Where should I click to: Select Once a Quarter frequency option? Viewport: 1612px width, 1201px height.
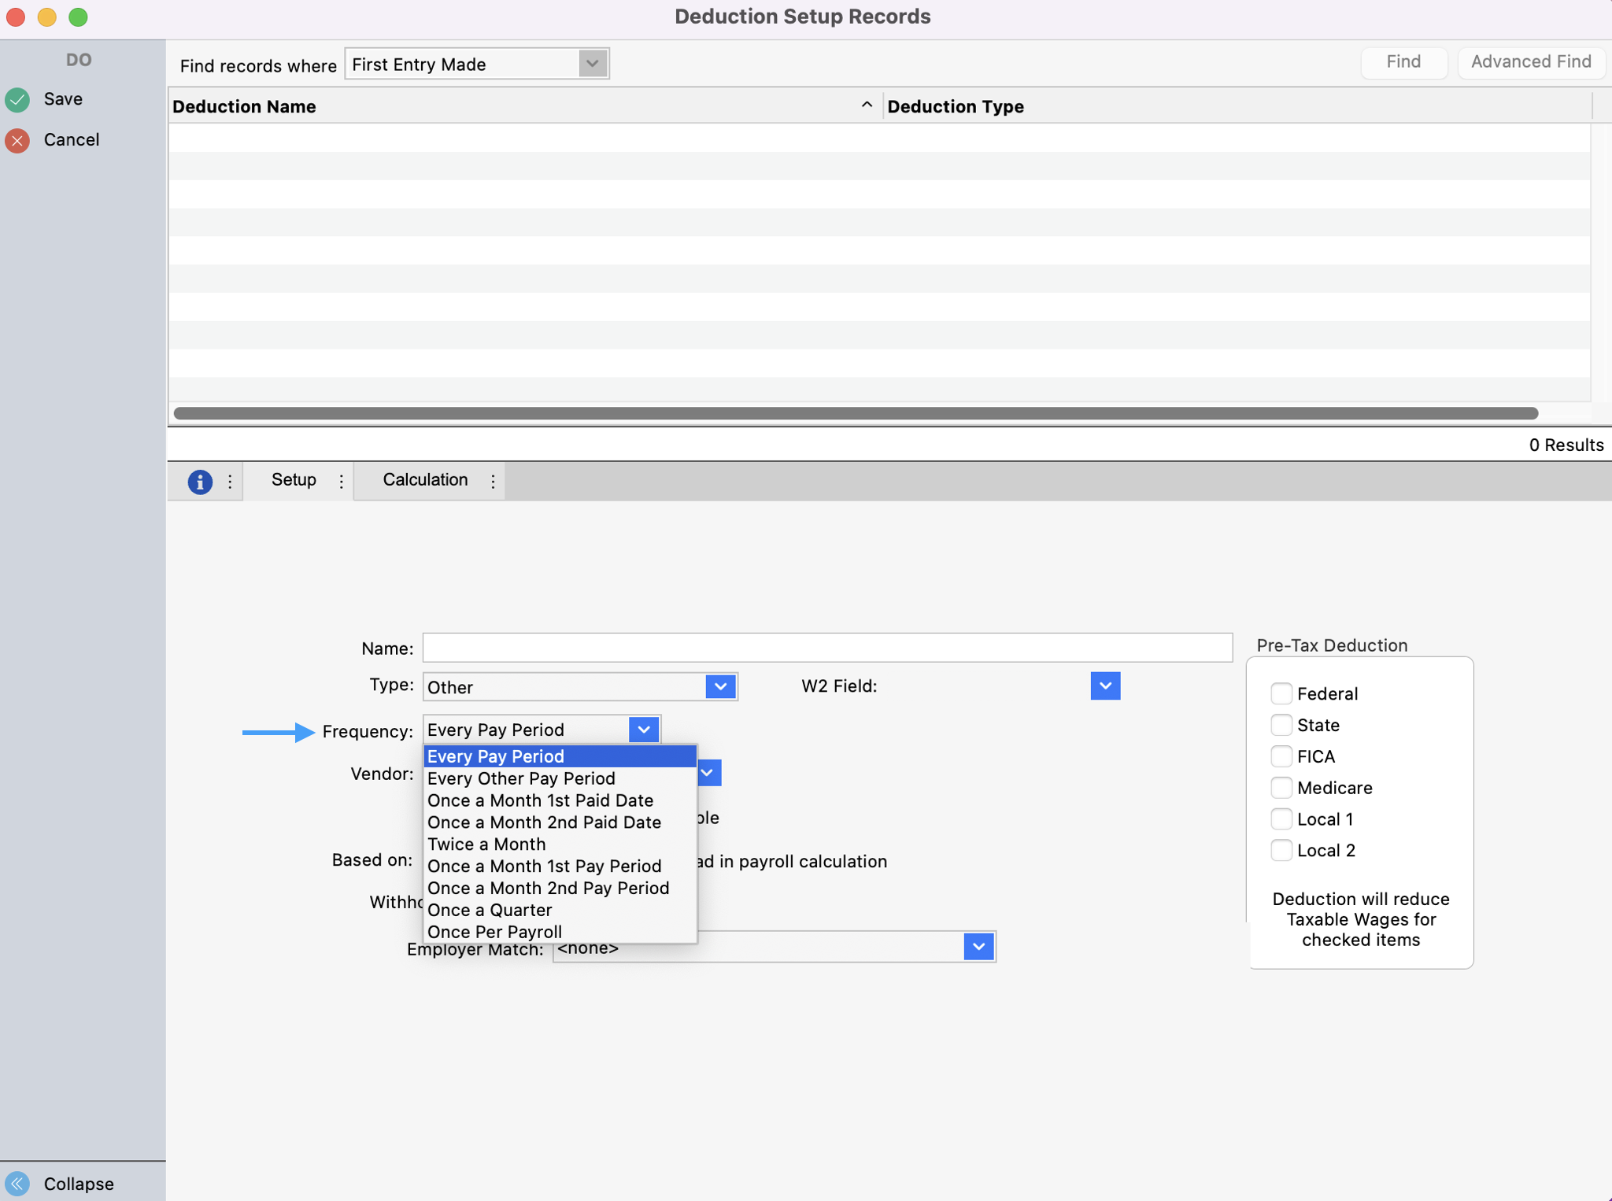490,910
